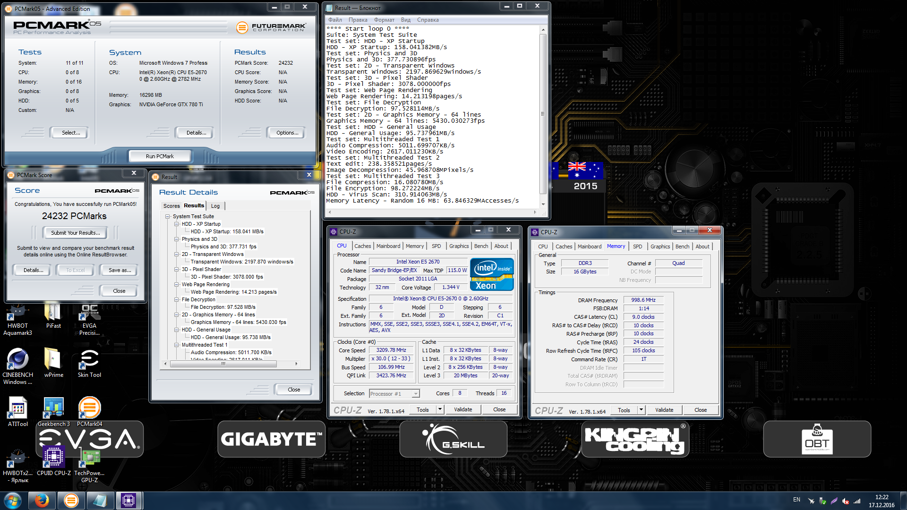The image size is (907, 510).
Task: Click the EN language indicator
Action: [x=796, y=500]
